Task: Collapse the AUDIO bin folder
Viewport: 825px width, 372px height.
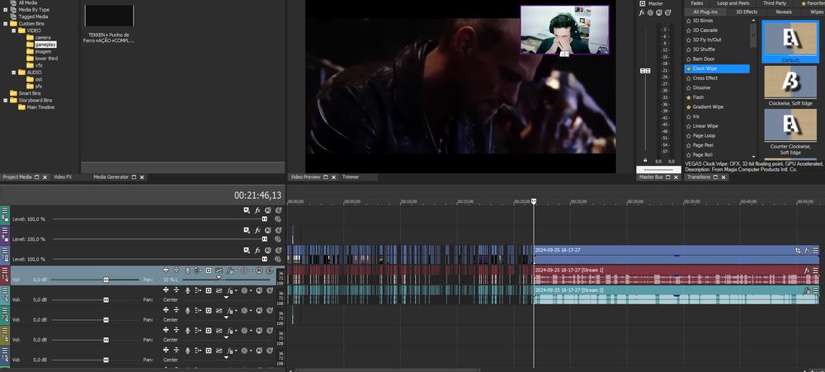Action: click(14, 72)
